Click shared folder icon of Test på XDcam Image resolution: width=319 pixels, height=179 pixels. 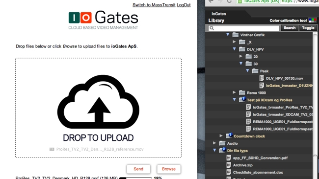(242, 100)
